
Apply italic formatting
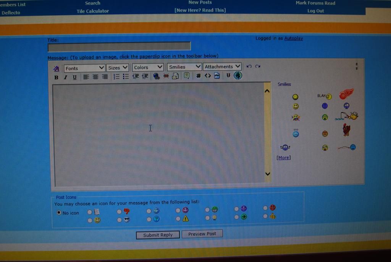coord(65,77)
